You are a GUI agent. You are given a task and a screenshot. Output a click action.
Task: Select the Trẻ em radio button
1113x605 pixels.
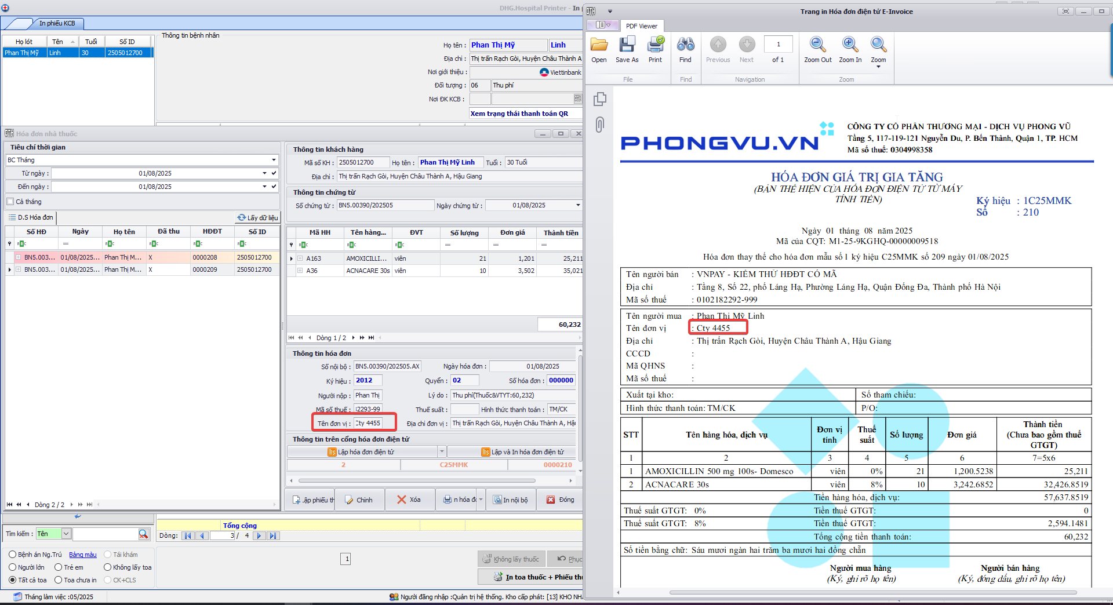[58, 567]
